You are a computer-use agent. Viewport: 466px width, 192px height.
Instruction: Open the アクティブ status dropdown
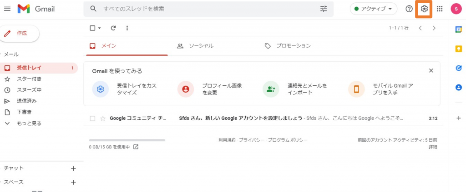pos(373,9)
